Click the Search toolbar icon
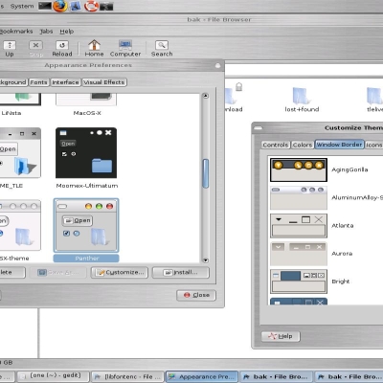 coord(162,49)
